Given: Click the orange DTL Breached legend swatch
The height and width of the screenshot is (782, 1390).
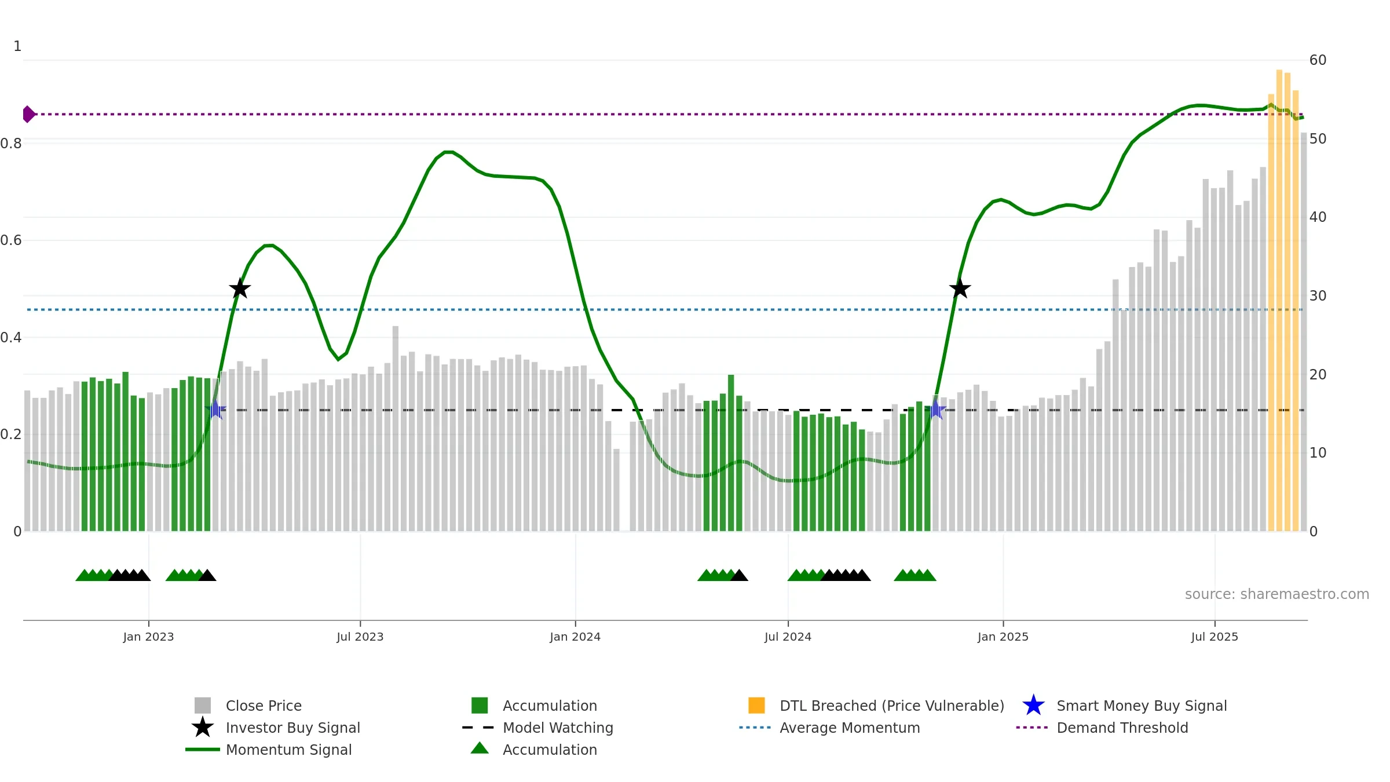Looking at the screenshot, I should pos(756,705).
